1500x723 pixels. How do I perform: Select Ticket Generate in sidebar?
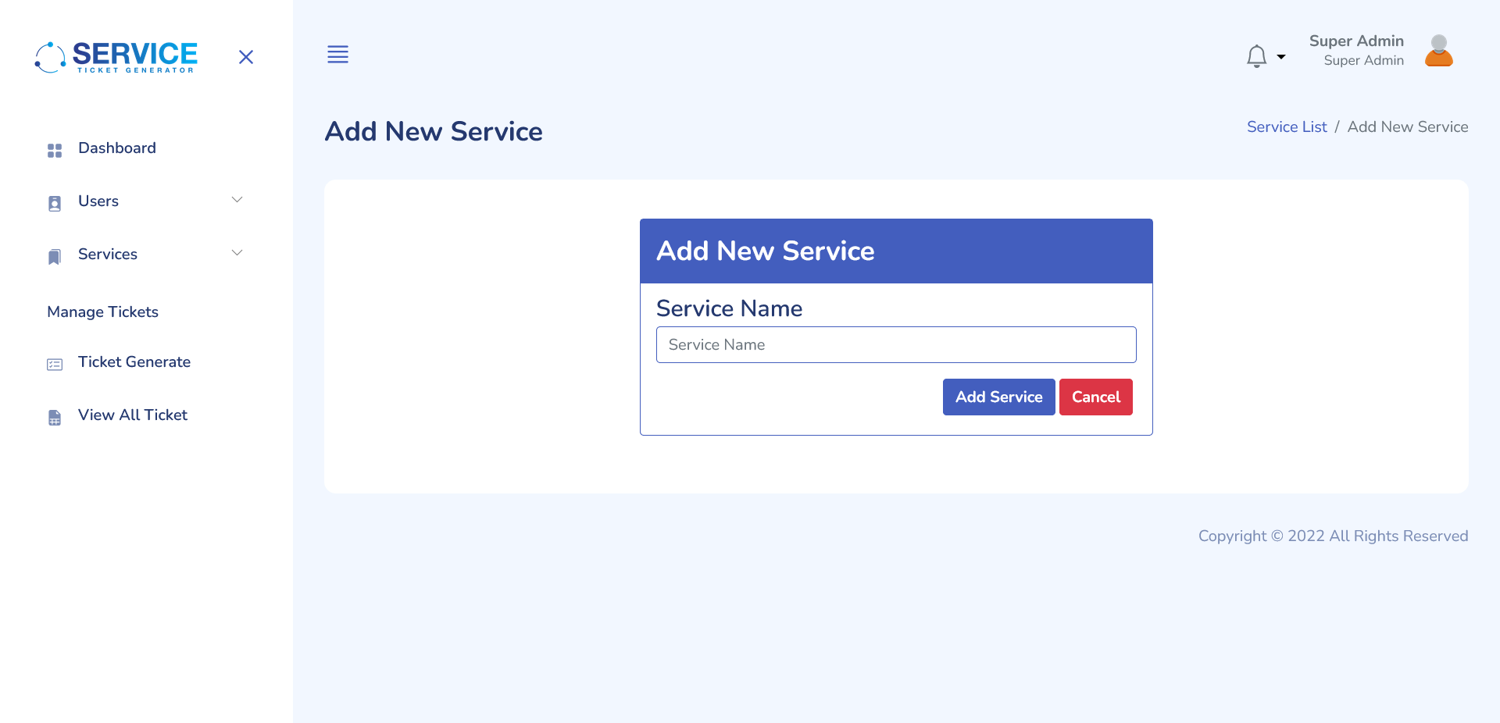[134, 361]
